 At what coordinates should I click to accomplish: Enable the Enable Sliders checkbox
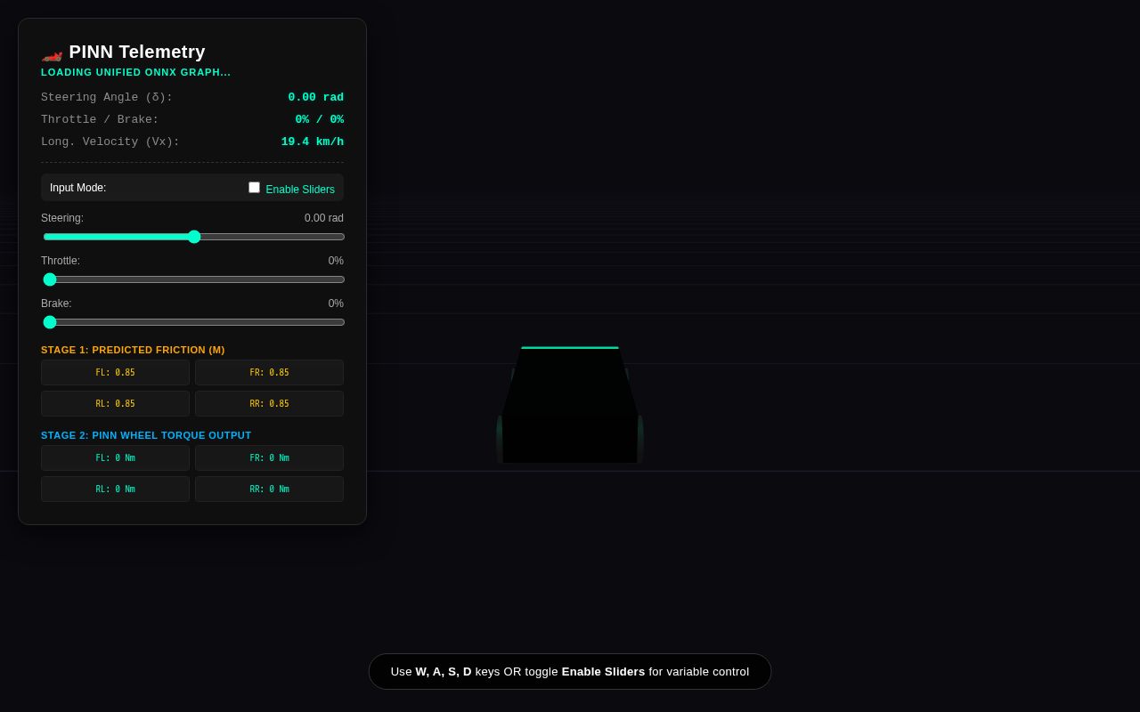point(254,188)
